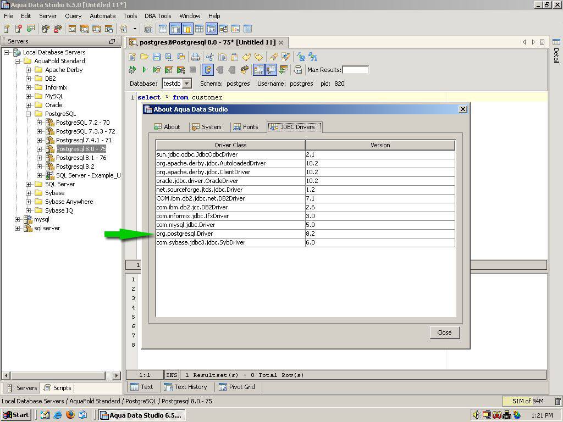Click the Delete Server icon with red minus

click(x=19, y=29)
